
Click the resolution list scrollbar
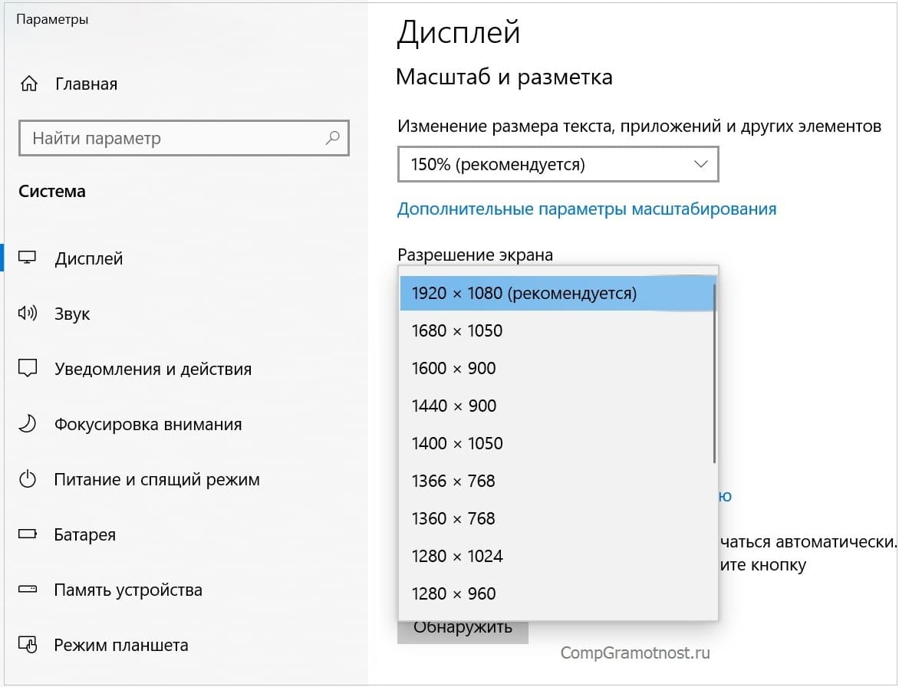coord(714,373)
